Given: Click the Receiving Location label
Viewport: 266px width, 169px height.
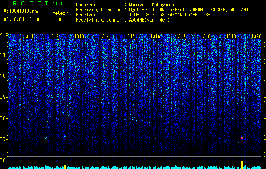Looking at the screenshot, I should tap(99, 10).
